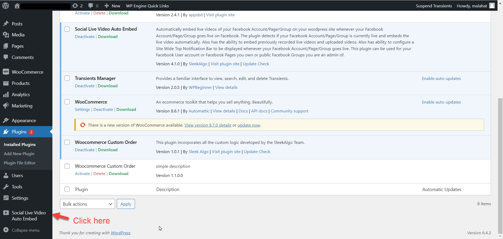Tick the Transients Manager plugin checkbox
Image resolution: width=503 pixels, height=239 pixels.
(67, 78)
